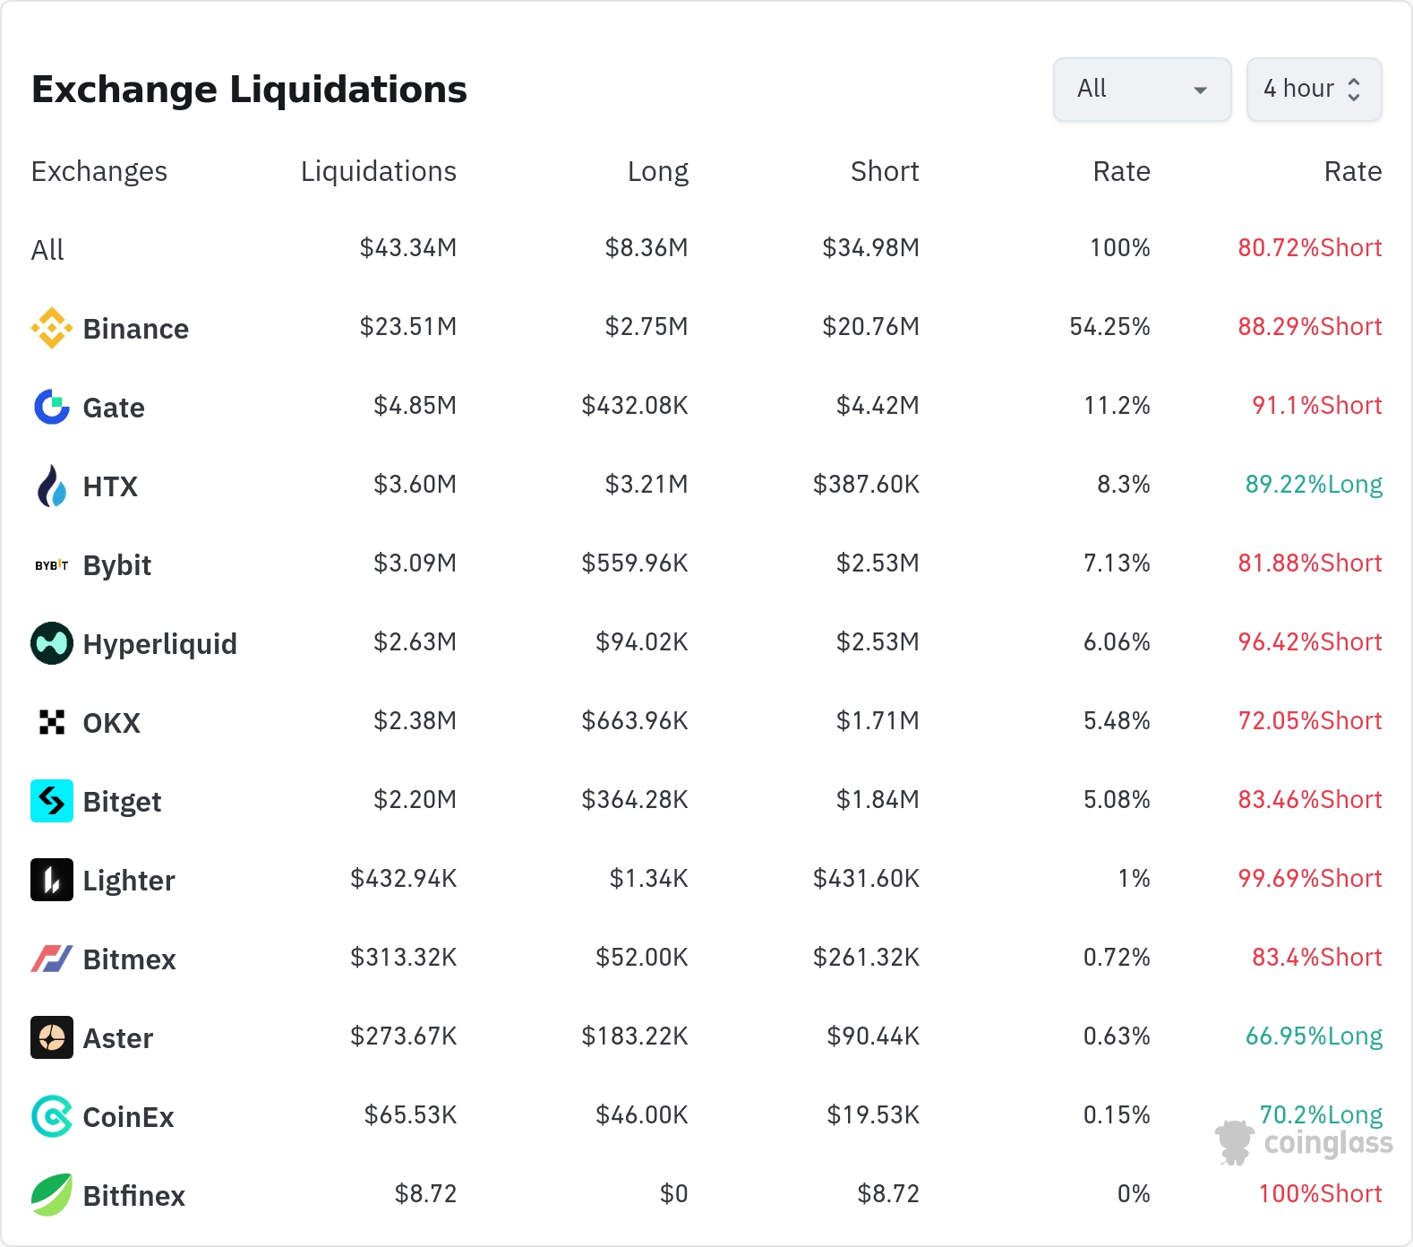This screenshot has height=1247, width=1413.
Task: Click the Bitfinex leaf logo icon
Action: (x=52, y=1195)
